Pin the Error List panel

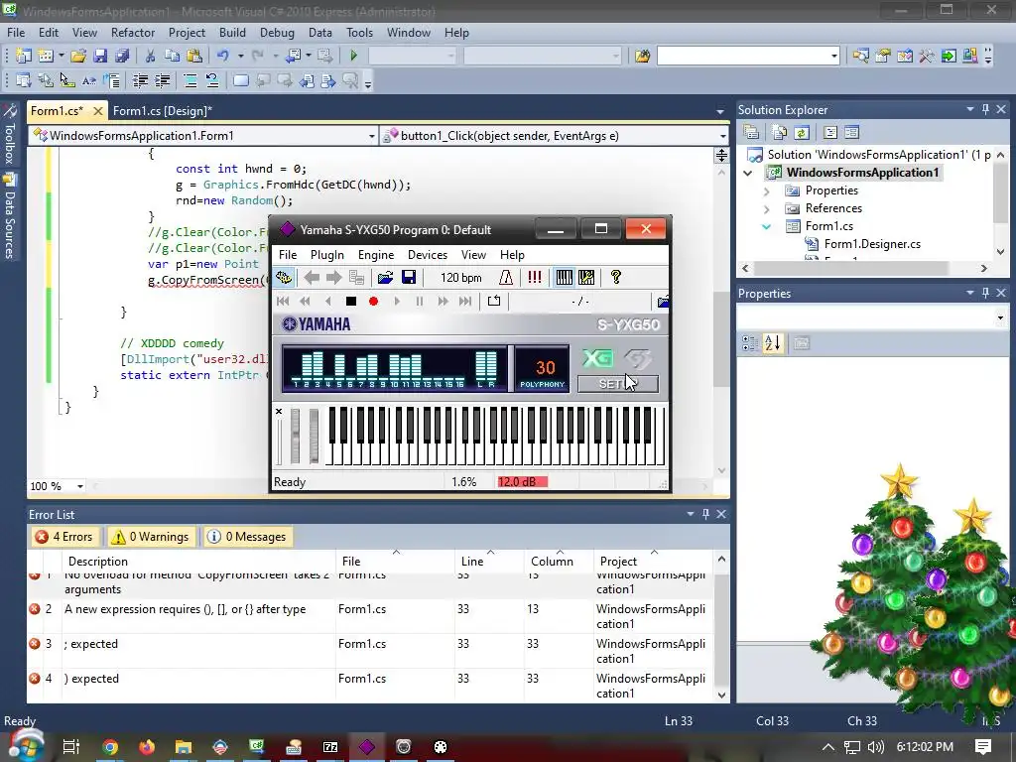pos(705,514)
